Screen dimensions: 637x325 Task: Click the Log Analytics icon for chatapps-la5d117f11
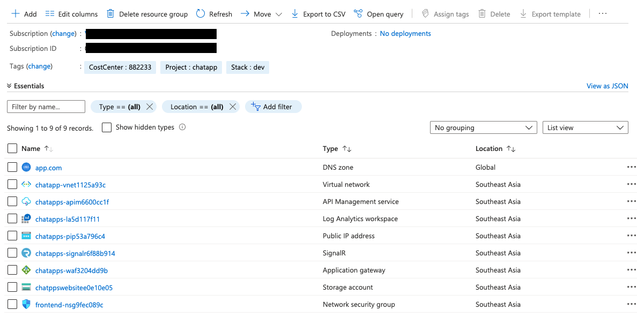[x=26, y=218]
